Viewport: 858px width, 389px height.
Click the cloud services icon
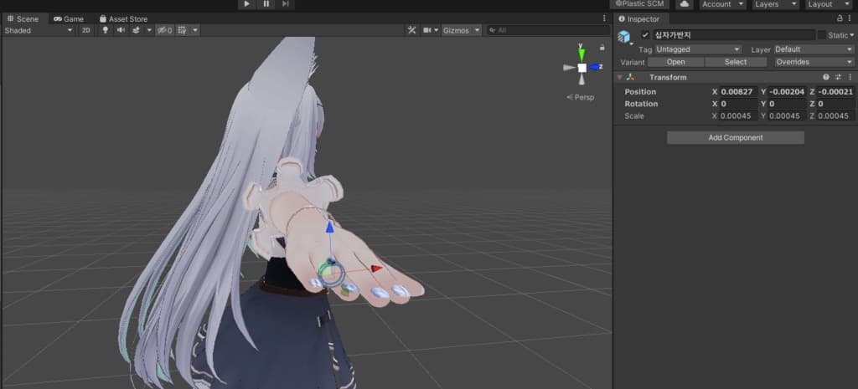coord(685,4)
